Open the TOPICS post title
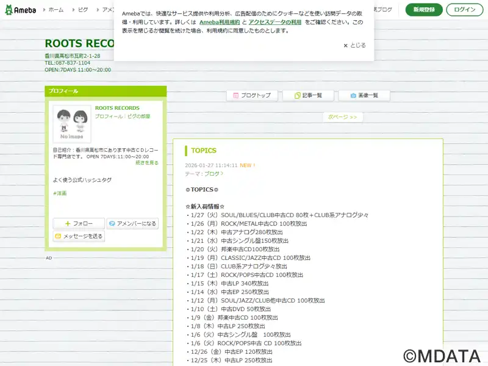 [x=204, y=151]
